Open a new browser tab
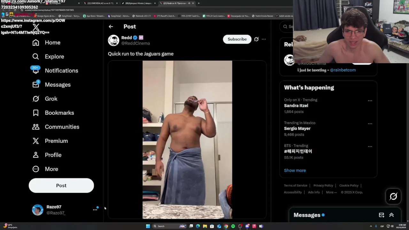 coord(199,3)
